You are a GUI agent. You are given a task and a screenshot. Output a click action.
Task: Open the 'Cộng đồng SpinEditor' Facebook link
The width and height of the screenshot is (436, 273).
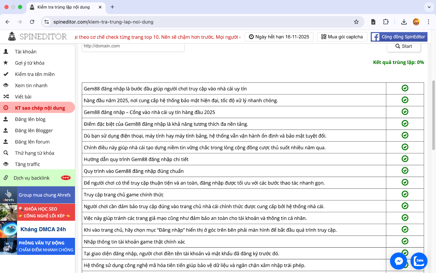point(399,37)
